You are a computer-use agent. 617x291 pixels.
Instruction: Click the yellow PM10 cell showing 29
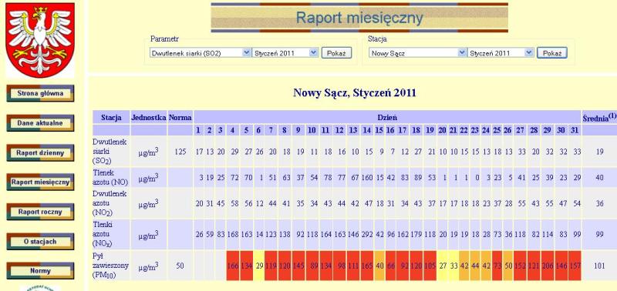(258, 266)
